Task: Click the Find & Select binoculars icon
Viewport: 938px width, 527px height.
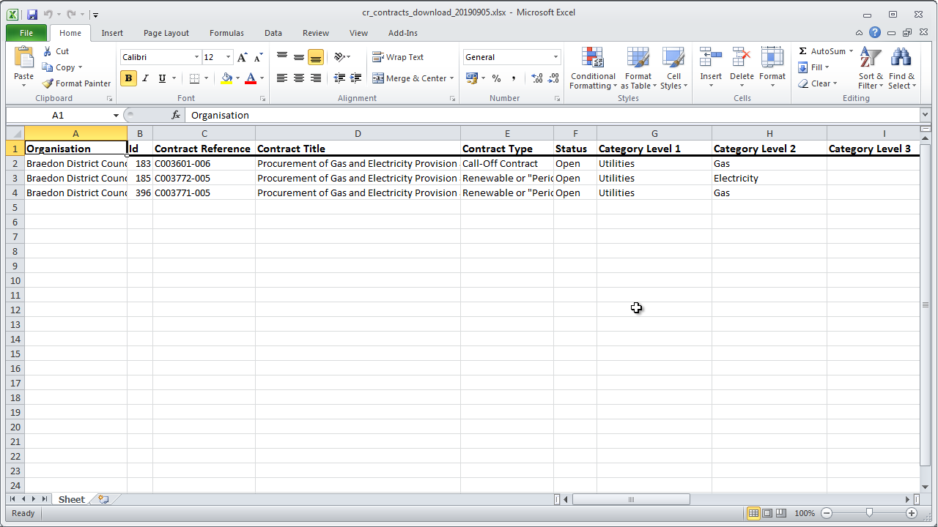Action: pos(901,59)
